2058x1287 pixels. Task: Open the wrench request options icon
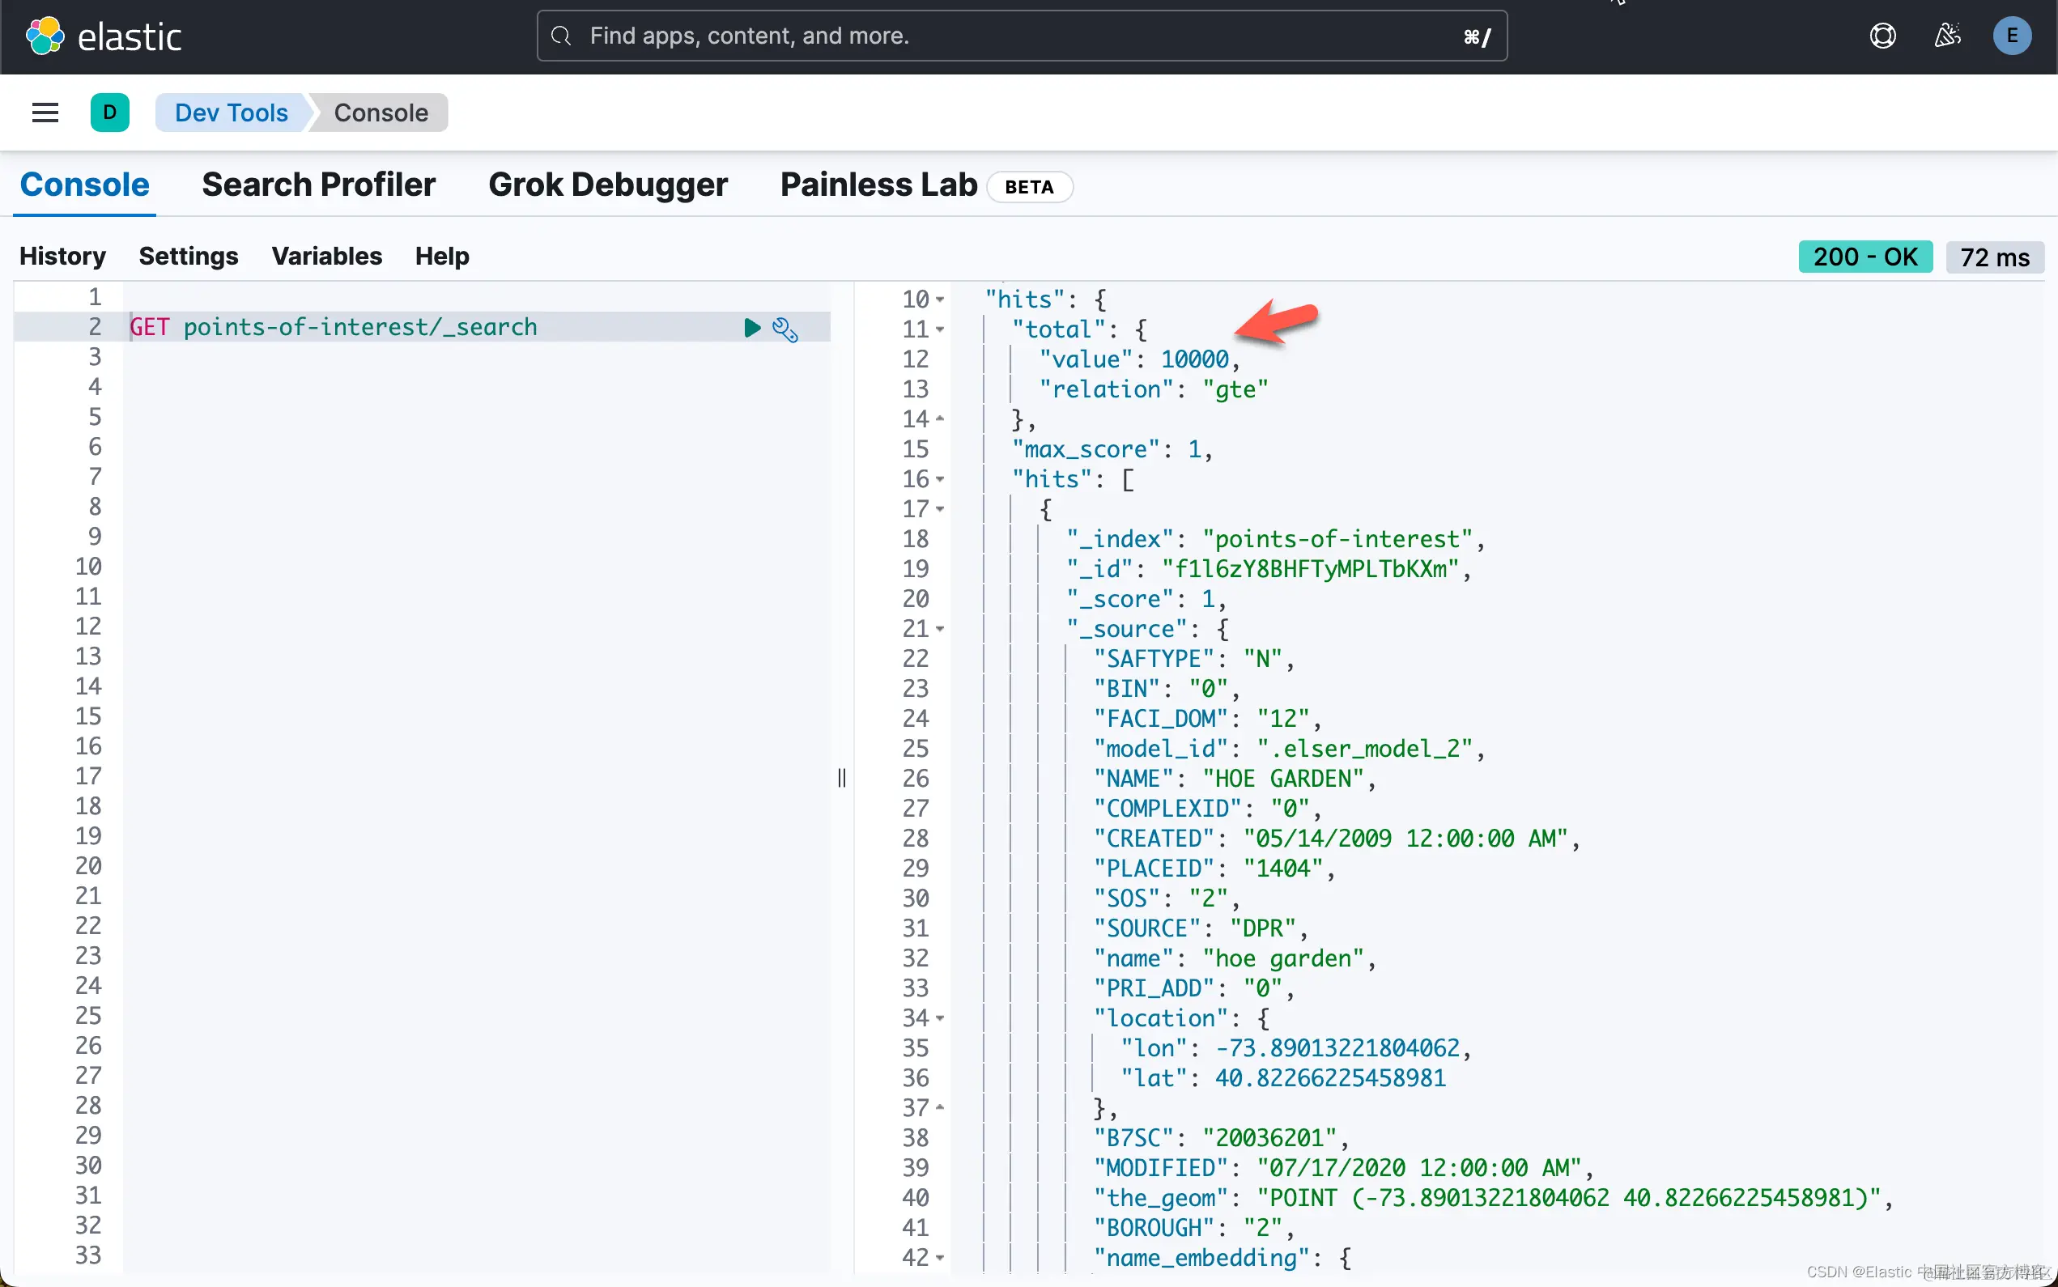(785, 329)
